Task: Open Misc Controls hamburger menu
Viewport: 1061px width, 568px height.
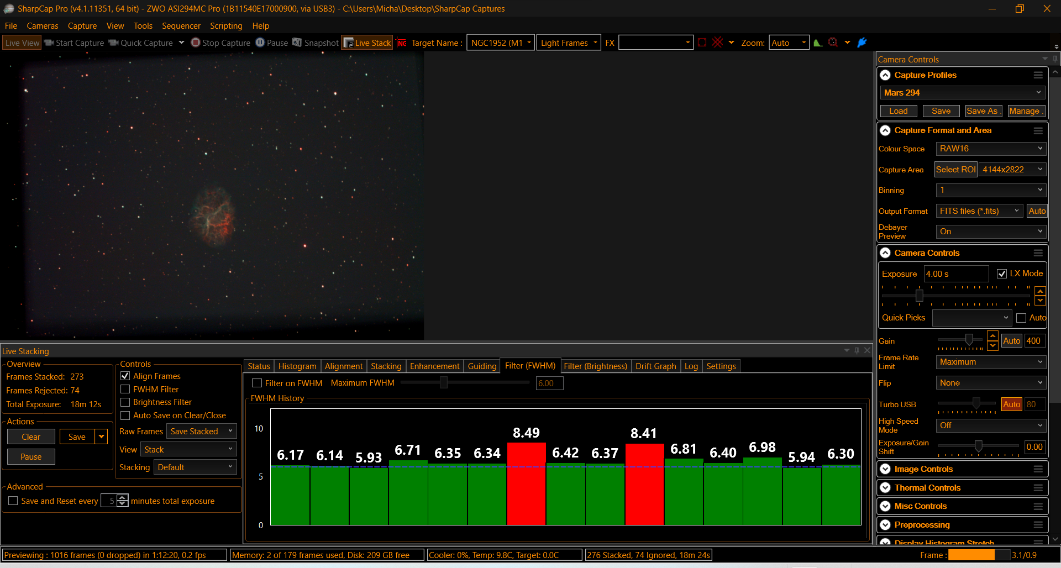Action: 1038,506
